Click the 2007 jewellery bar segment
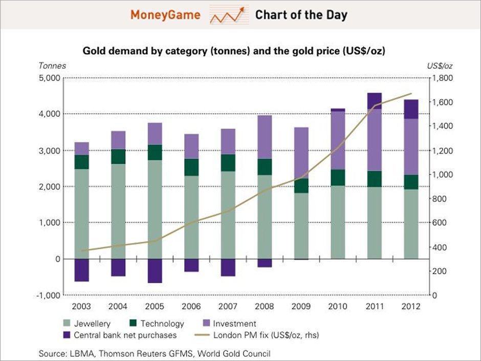This screenshot has height=361, width=481. click(228, 215)
